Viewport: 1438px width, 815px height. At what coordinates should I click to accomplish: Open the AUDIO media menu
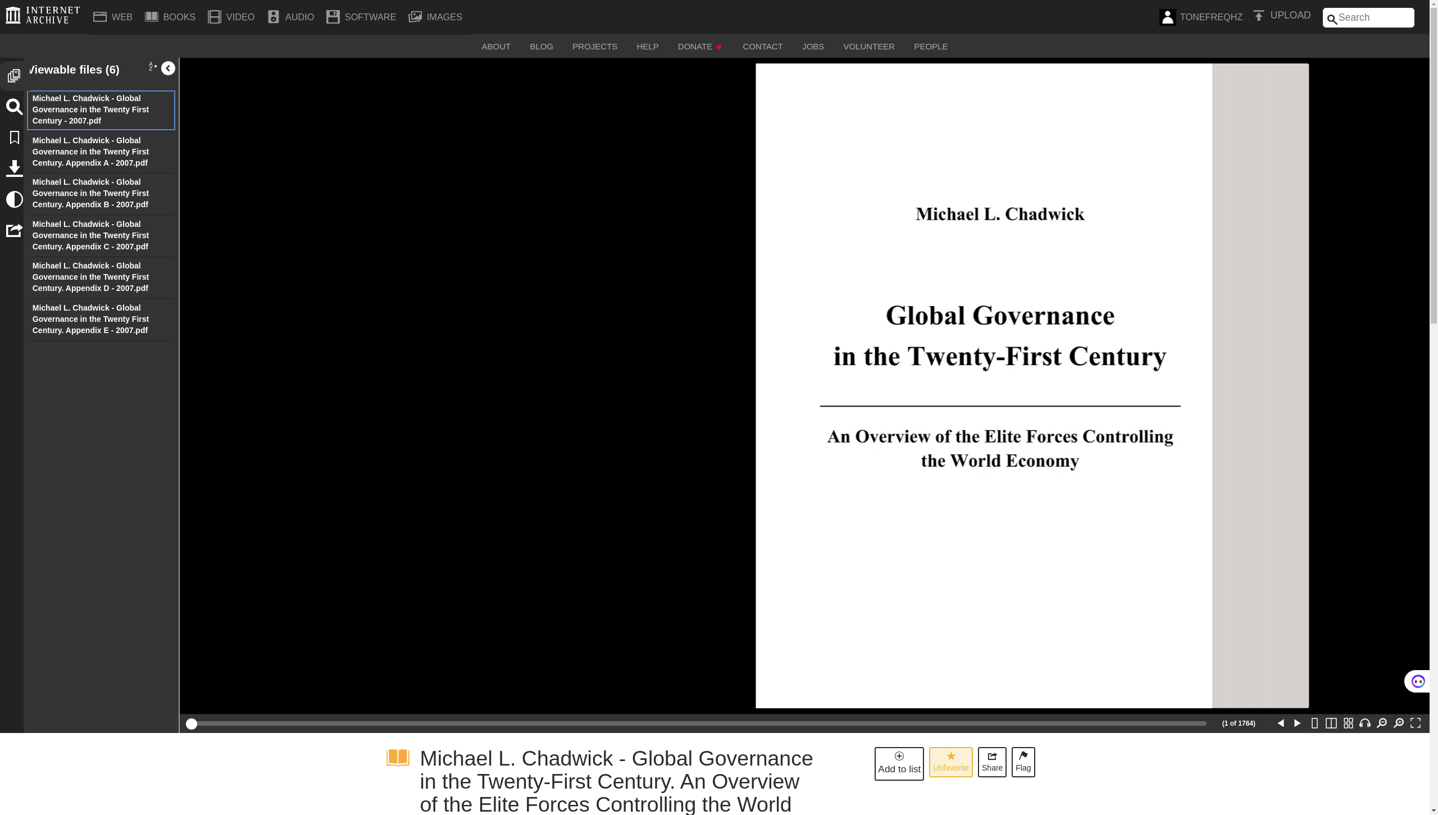tap(290, 17)
